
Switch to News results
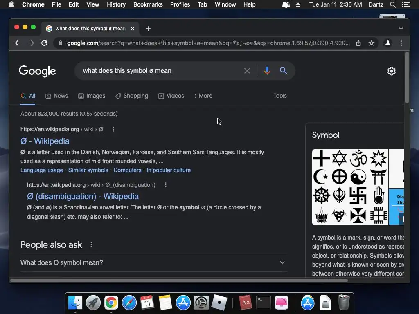[x=56, y=96]
